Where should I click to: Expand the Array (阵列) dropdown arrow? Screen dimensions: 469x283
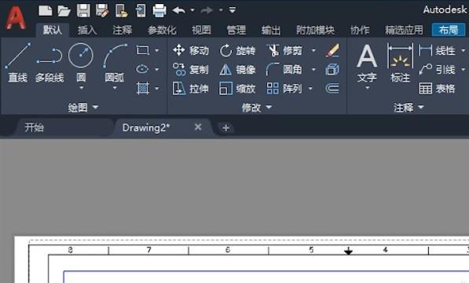310,89
